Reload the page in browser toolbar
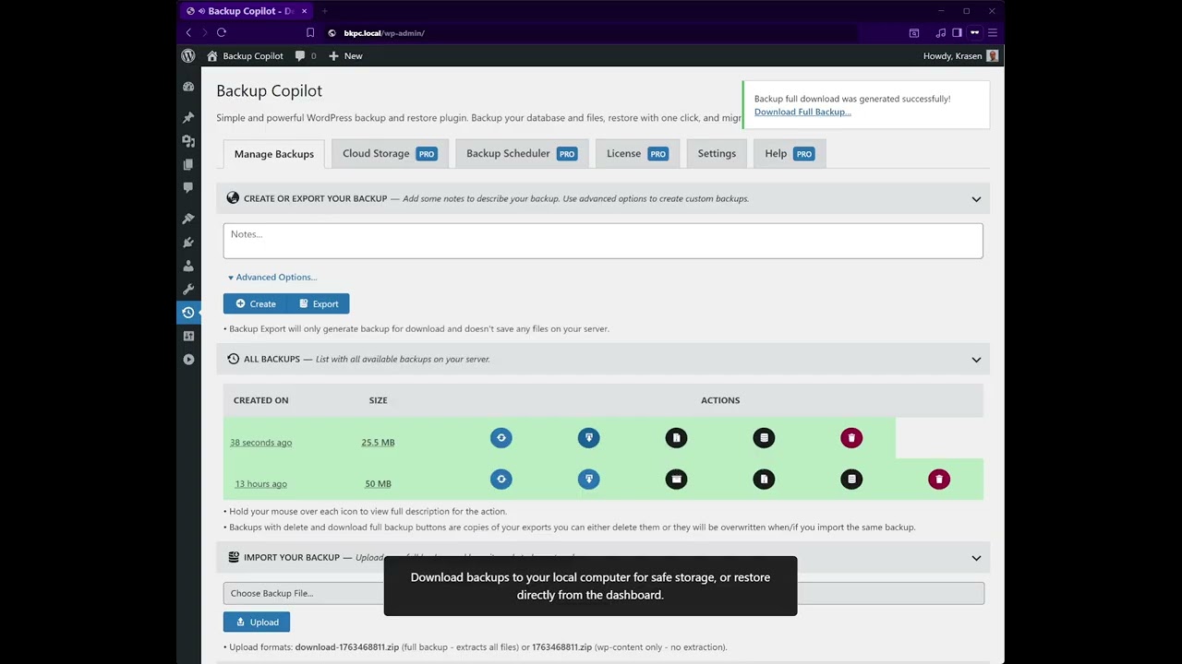This screenshot has width=1182, height=664. [x=222, y=33]
